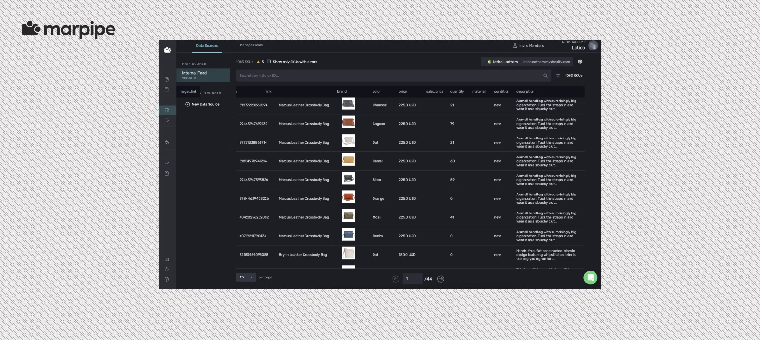The width and height of the screenshot is (760, 340).
Task: Click the condition column header
Action: point(502,91)
